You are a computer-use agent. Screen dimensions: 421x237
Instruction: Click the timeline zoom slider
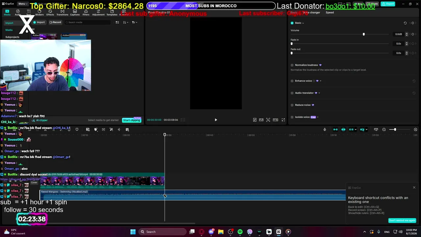pyautogui.click(x=400, y=129)
